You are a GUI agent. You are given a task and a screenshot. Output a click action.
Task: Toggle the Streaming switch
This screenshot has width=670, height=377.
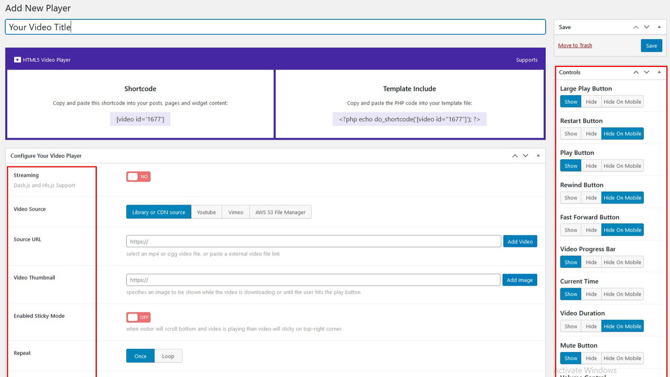tap(138, 177)
